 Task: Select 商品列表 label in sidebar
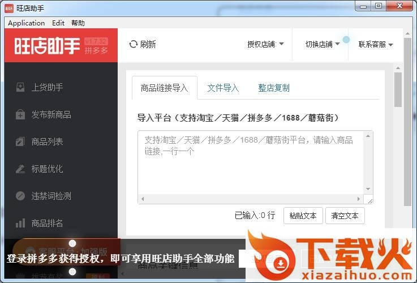pos(47,141)
